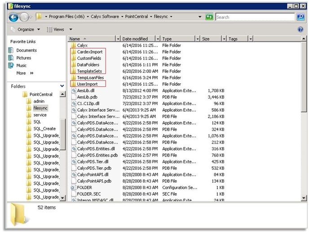Select the FOLDER configuration settings icon
309x234 pixels.
(x=74, y=187)
